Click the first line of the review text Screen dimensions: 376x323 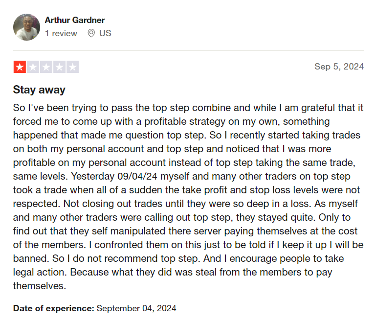(x=188, y=108)
